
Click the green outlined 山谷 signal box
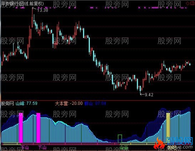click(x=120, y=139)
